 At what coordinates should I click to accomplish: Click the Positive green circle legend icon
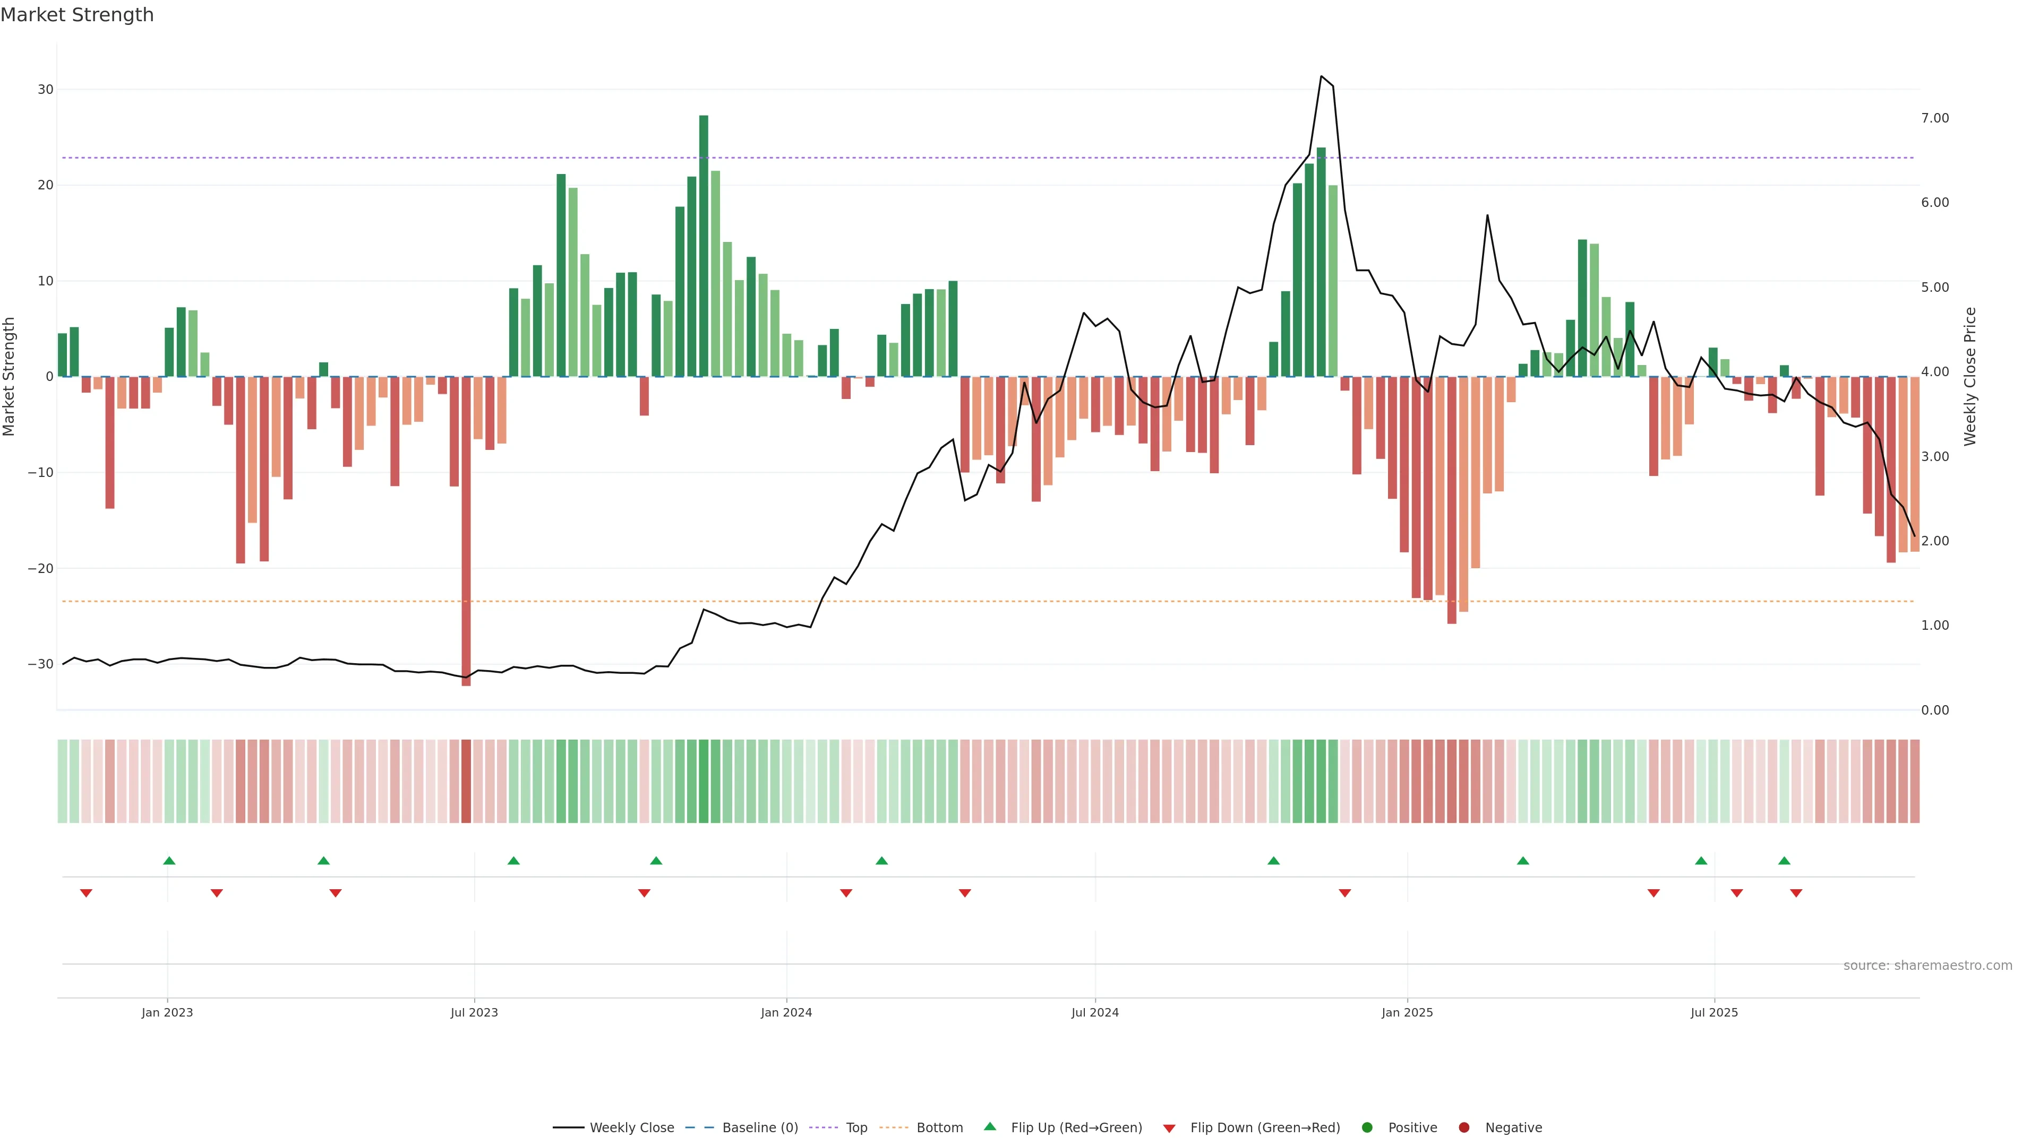pos(1367,1127)
